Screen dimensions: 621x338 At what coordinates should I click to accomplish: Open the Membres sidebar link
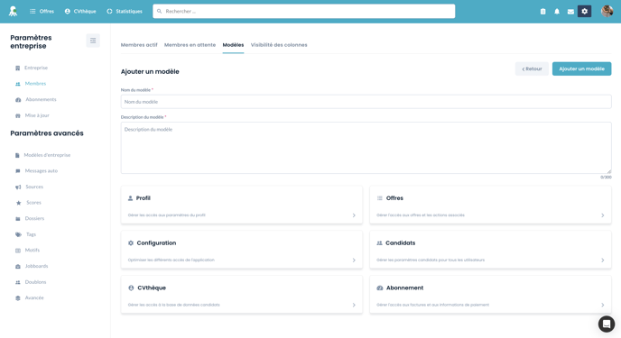pos(35,84)
